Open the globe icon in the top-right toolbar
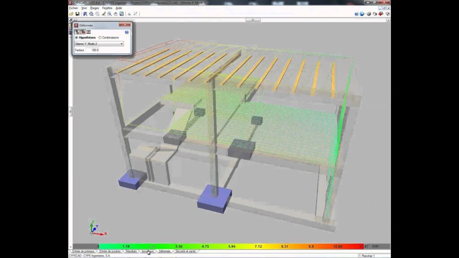Viewport: 459px width, 258px height. 362,14
